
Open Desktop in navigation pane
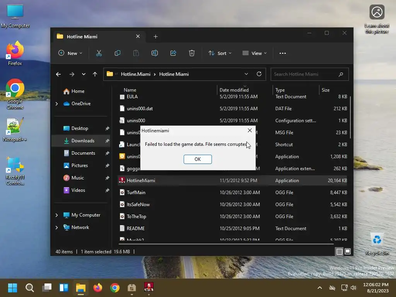click(80, 128)
